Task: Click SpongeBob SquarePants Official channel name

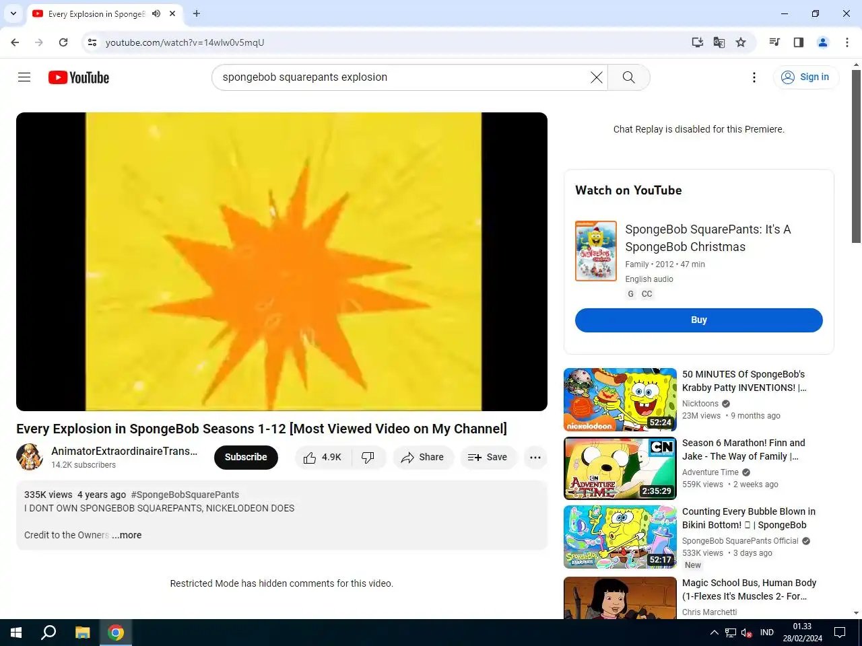Action: [x=740, y=541]
